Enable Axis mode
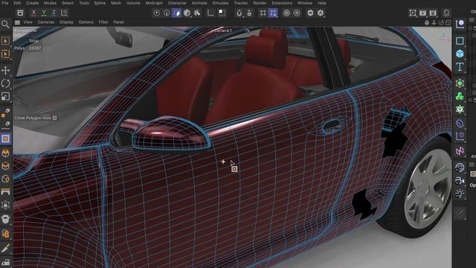Viewport: 476px width, 268px height. tap(210, 13)
